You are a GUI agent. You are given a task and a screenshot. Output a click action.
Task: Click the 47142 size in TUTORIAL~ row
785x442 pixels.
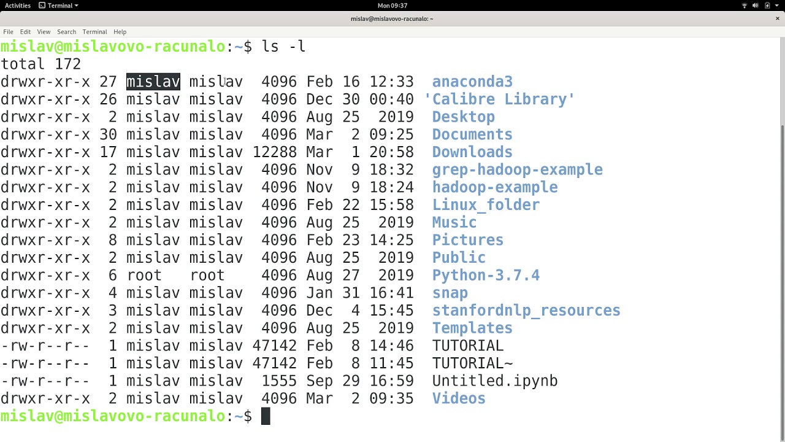click(x=274, y=363)
